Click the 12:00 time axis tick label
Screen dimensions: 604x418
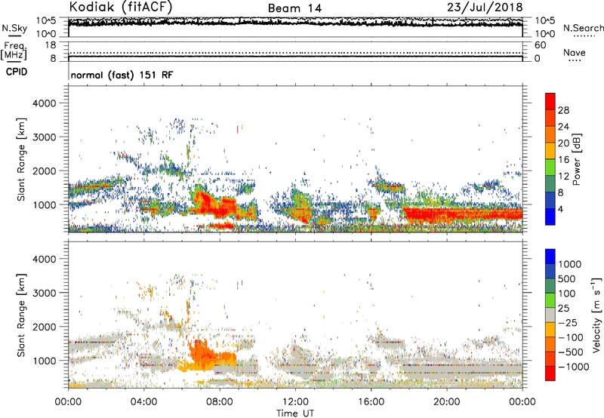pyautogui.click(x=295, y=402)
